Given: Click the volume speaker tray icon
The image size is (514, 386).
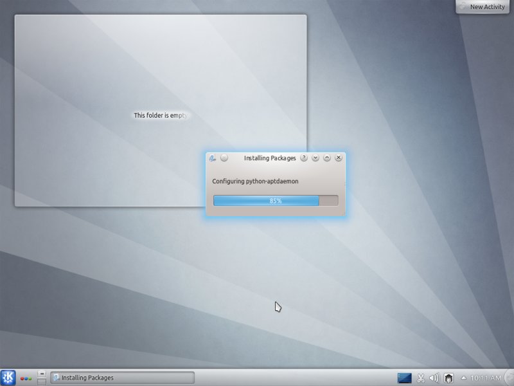Looking at the screenshot, I should tap(434, 378).
